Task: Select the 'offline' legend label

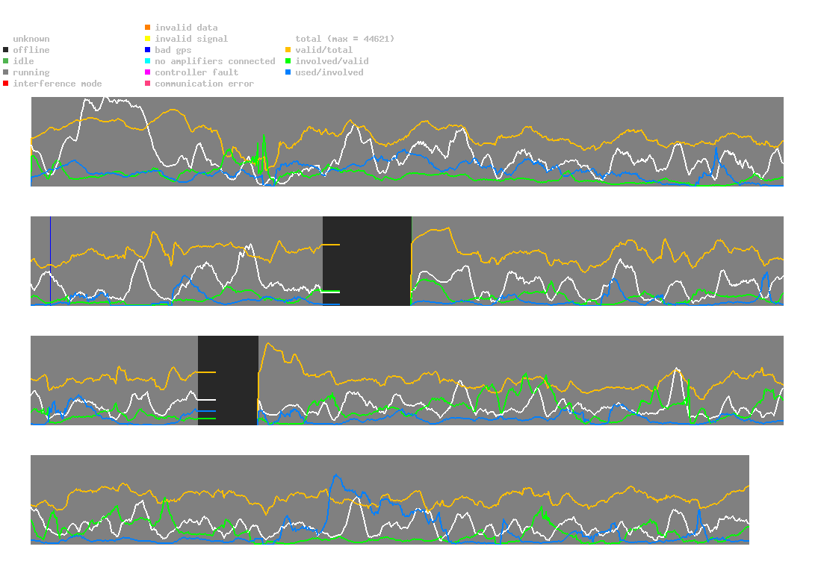Action: (31, 50)
